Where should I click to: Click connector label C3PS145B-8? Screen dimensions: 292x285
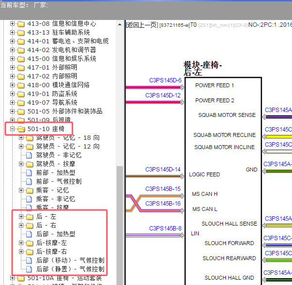165,228
